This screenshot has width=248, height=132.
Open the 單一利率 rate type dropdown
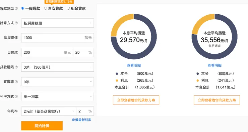pos(57,96)
